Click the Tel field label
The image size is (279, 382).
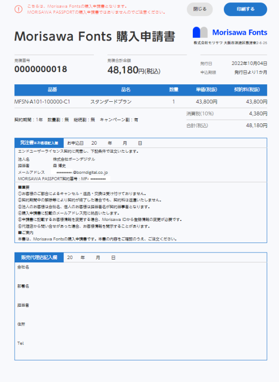pos(20,343)
